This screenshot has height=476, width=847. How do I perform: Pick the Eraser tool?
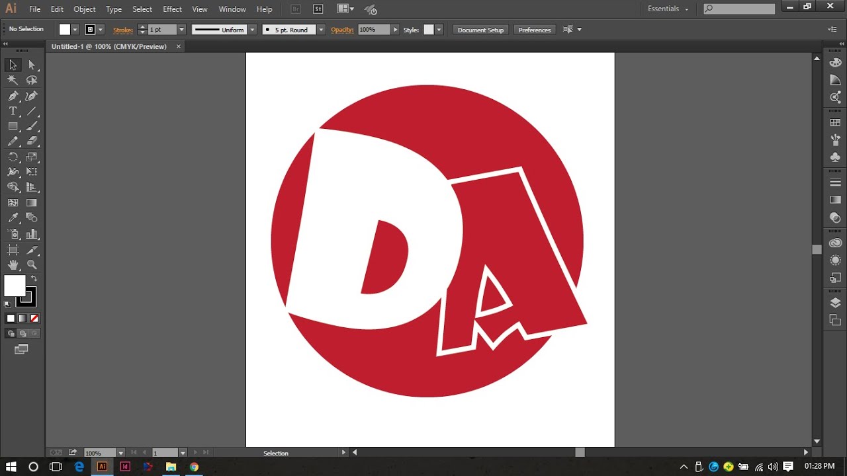click(32, 141)
